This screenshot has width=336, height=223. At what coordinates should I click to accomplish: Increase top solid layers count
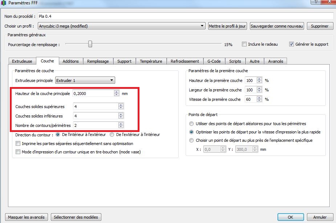pos(121,105)
